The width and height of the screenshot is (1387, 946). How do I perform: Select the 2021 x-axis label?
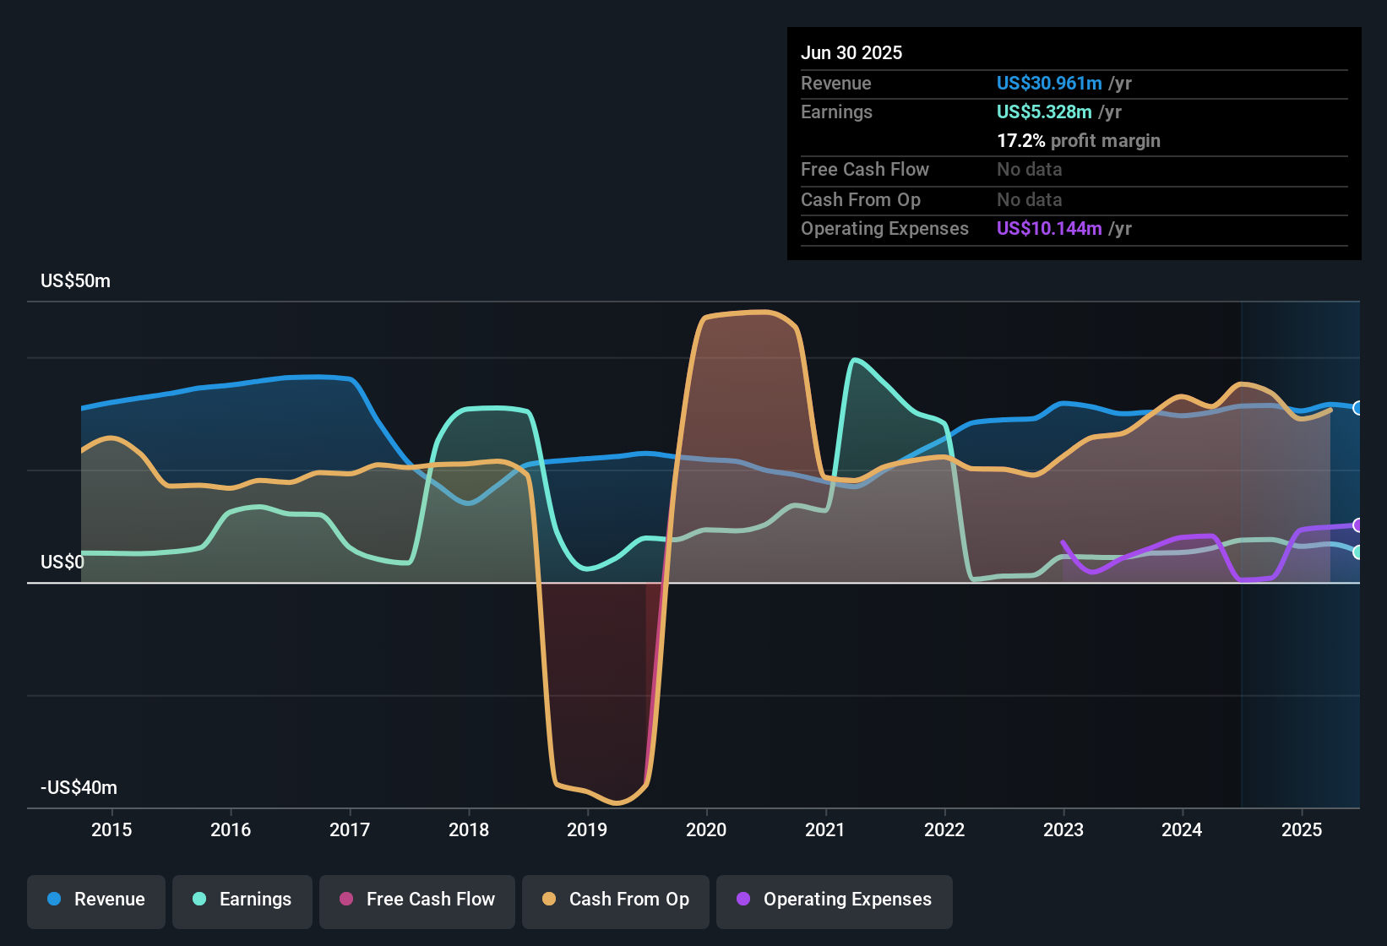pos(825,829)
